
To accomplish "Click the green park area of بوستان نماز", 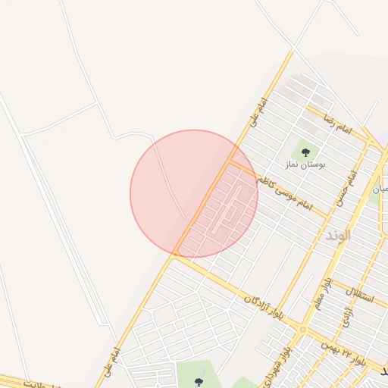I will [305, 153].
